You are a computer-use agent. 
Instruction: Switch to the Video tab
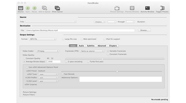coord(73,46)
